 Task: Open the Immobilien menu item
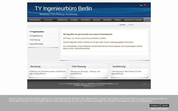pyautogui.click(x=85, y=20)
